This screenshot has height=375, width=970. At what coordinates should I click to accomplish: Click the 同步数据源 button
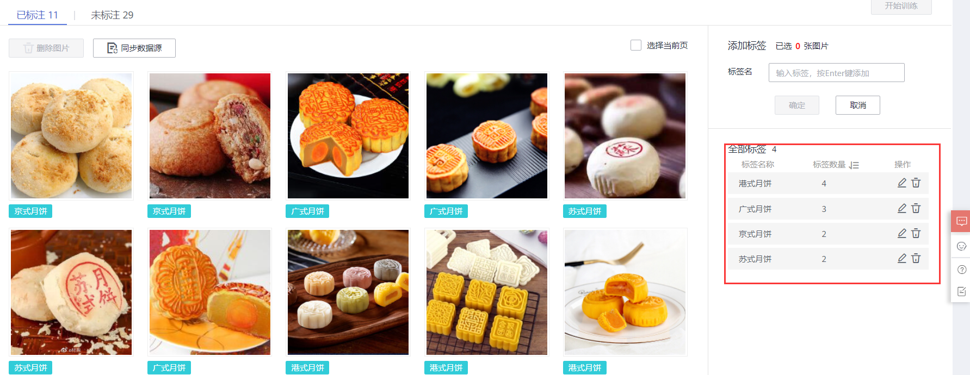[134, 48]
